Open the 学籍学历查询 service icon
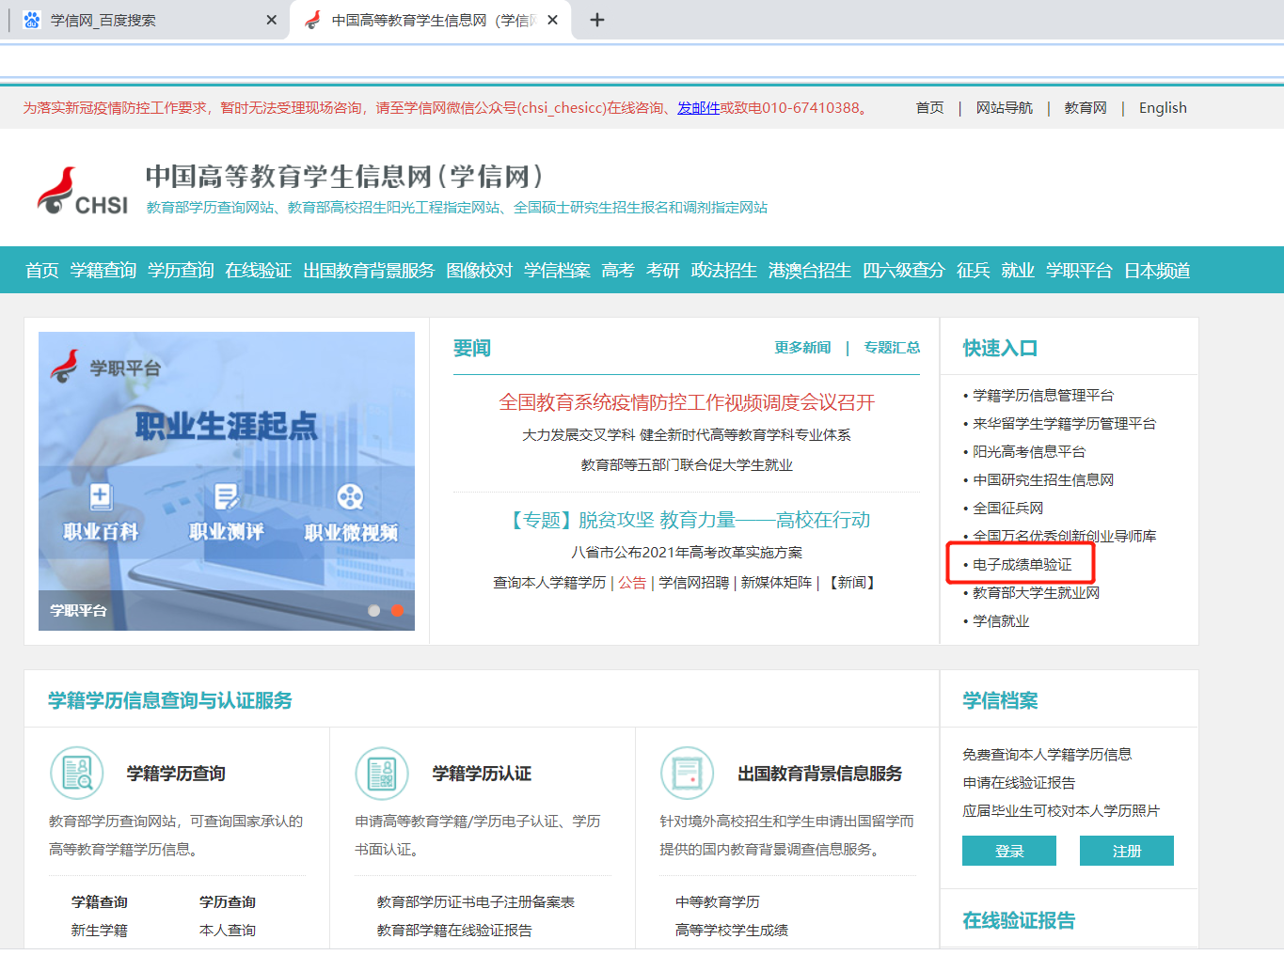This screenshot has width=1284, height=955. pos(76,773)
